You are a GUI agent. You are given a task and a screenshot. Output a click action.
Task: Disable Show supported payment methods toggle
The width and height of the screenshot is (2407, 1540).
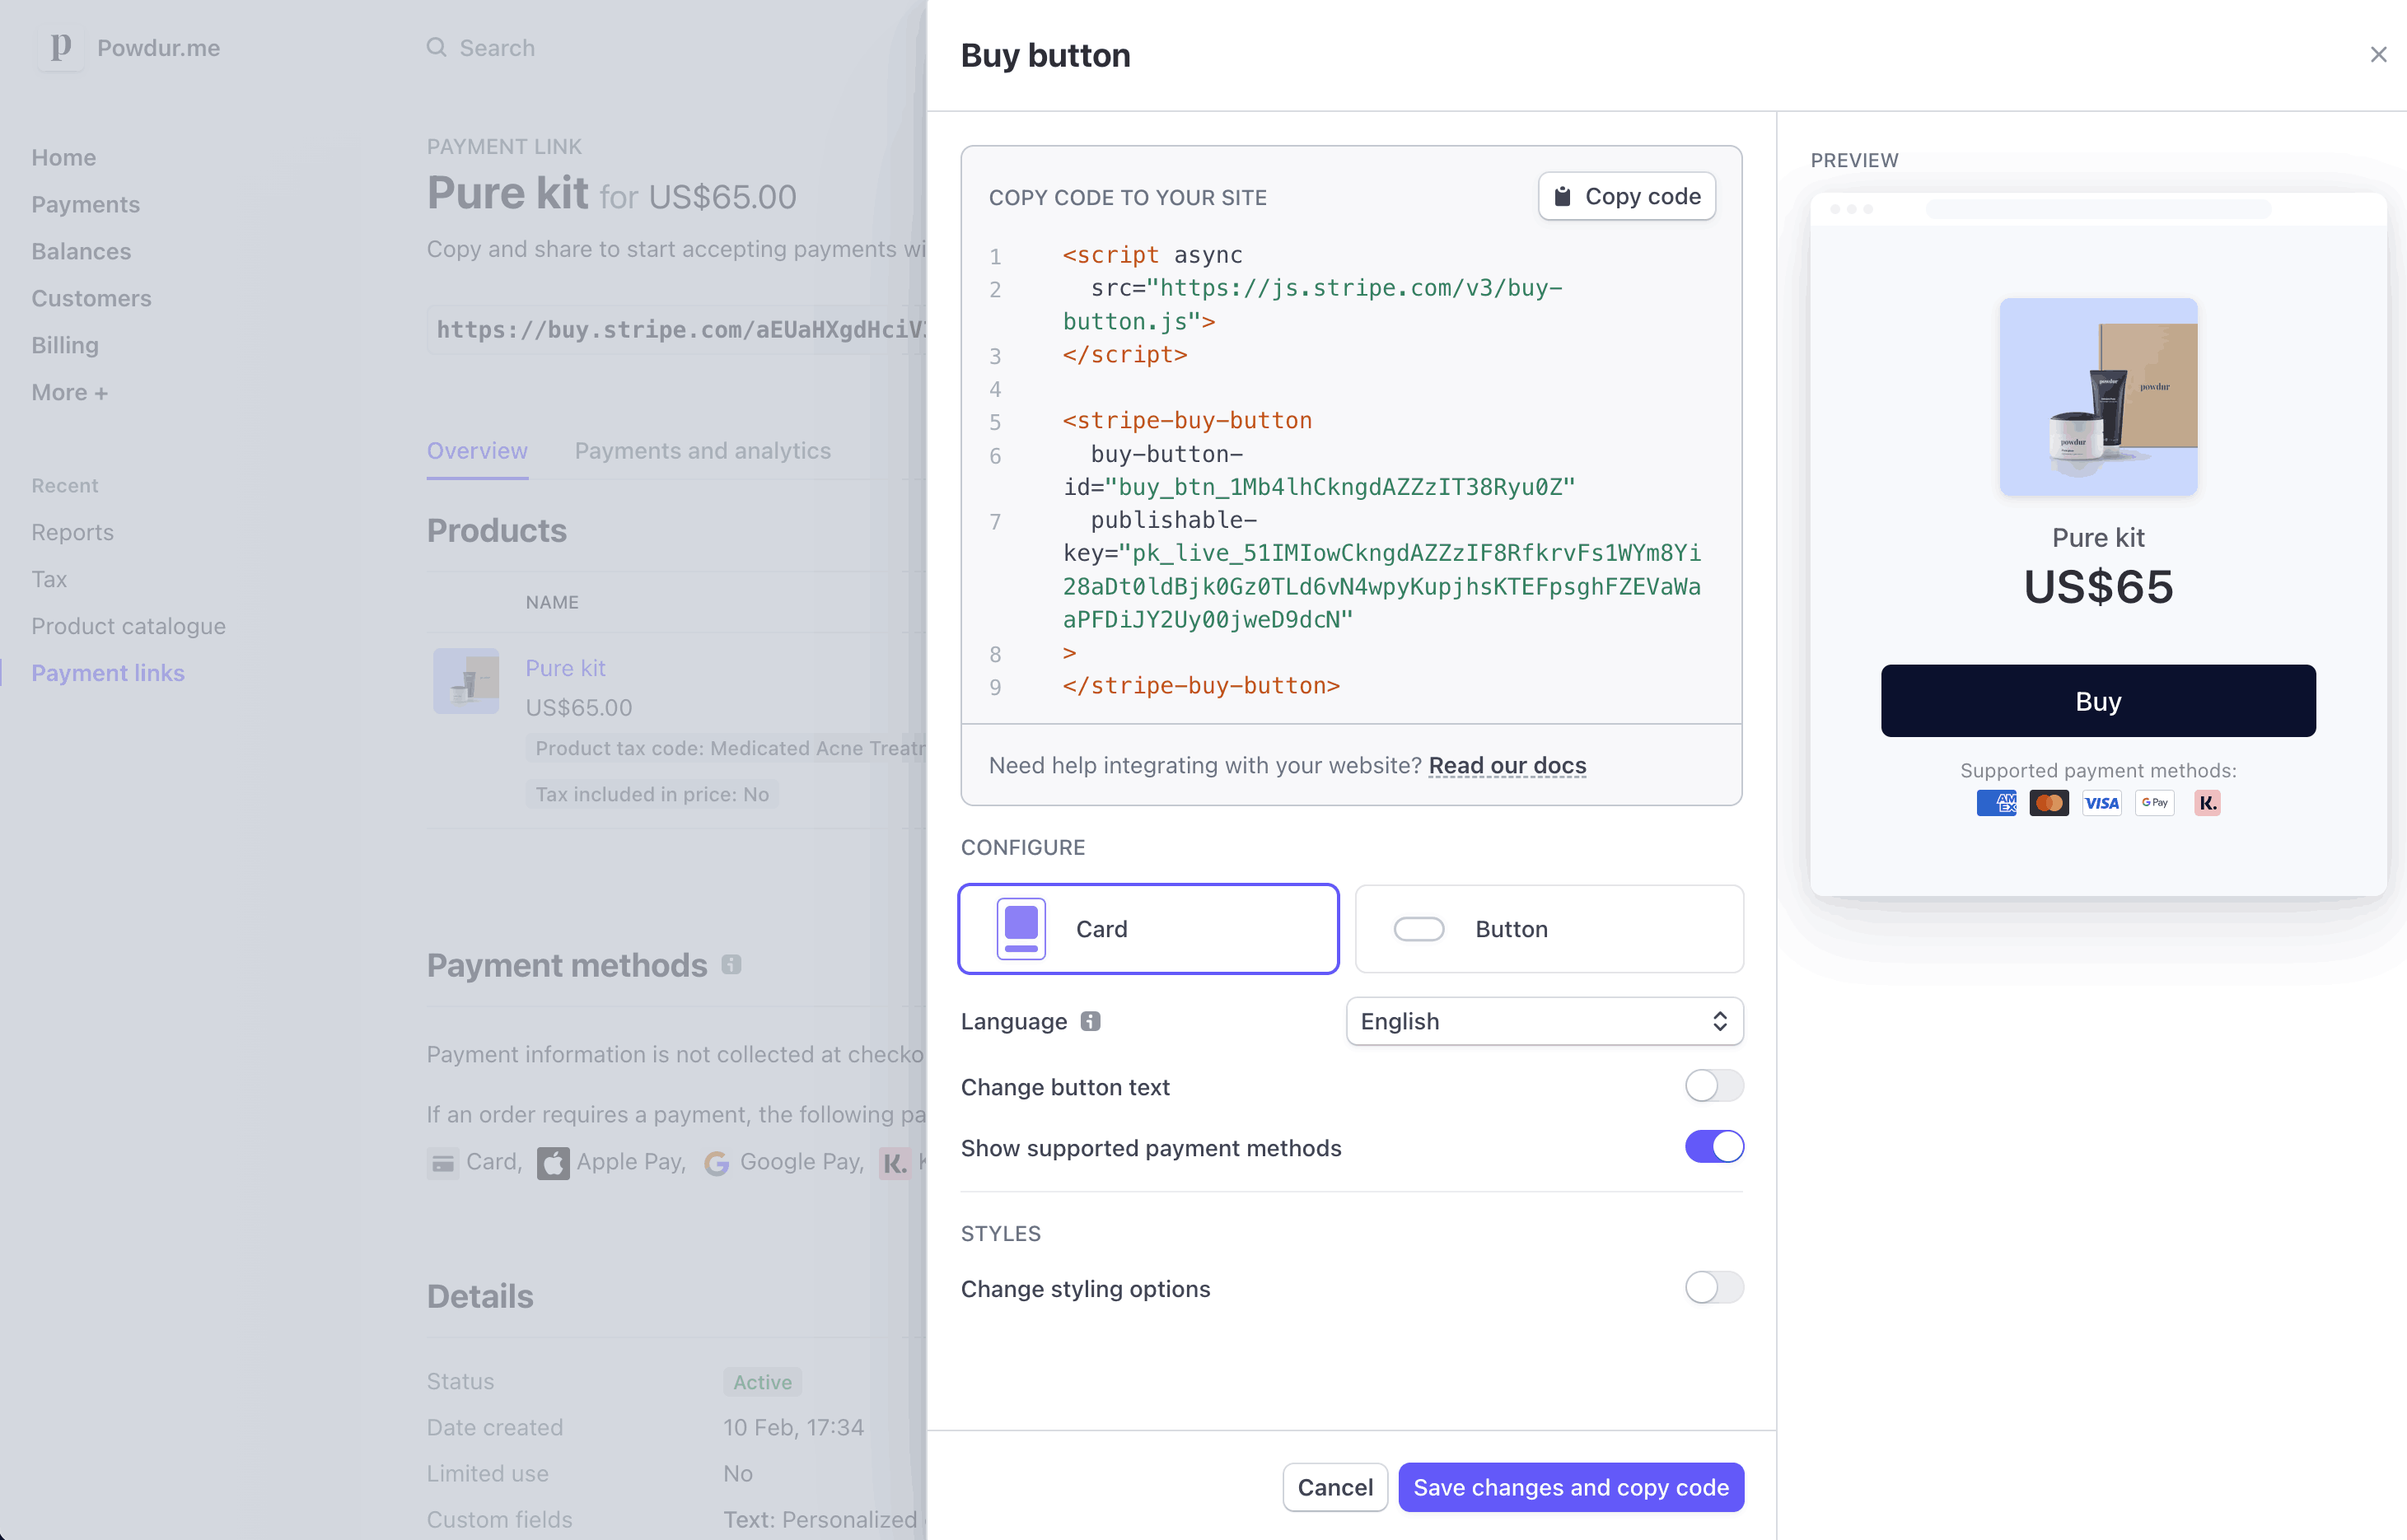pyautogui.click(x=1714, y=1147)
